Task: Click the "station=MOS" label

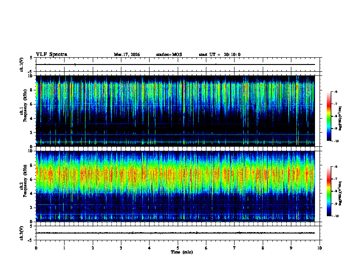Action: (x=169, y=55)
